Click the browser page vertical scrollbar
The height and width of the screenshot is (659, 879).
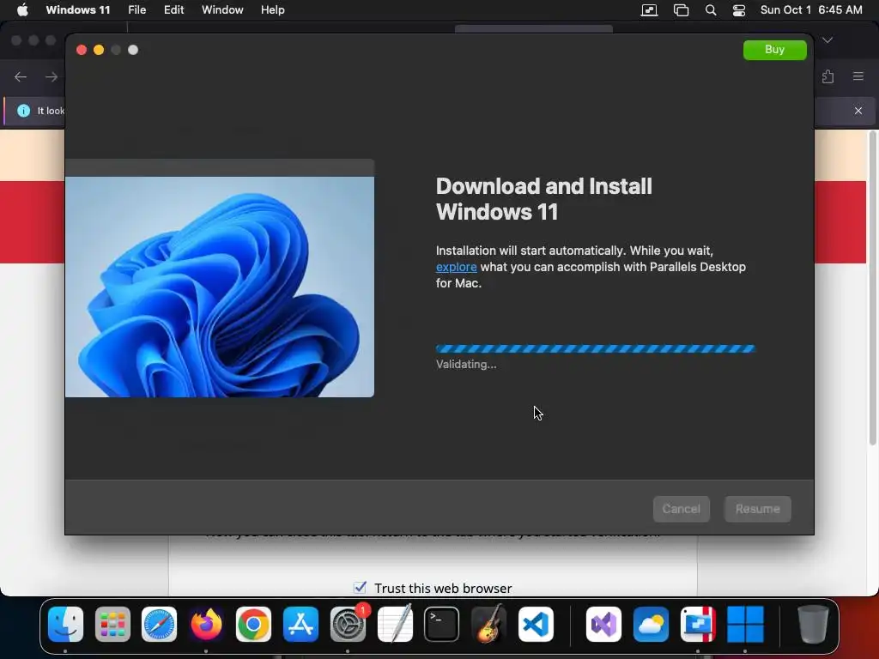coord(872,288)
